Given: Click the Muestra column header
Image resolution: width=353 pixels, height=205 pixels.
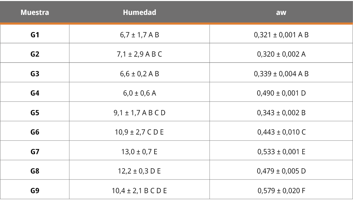Looking at the screenshot, I should point(35,13).
